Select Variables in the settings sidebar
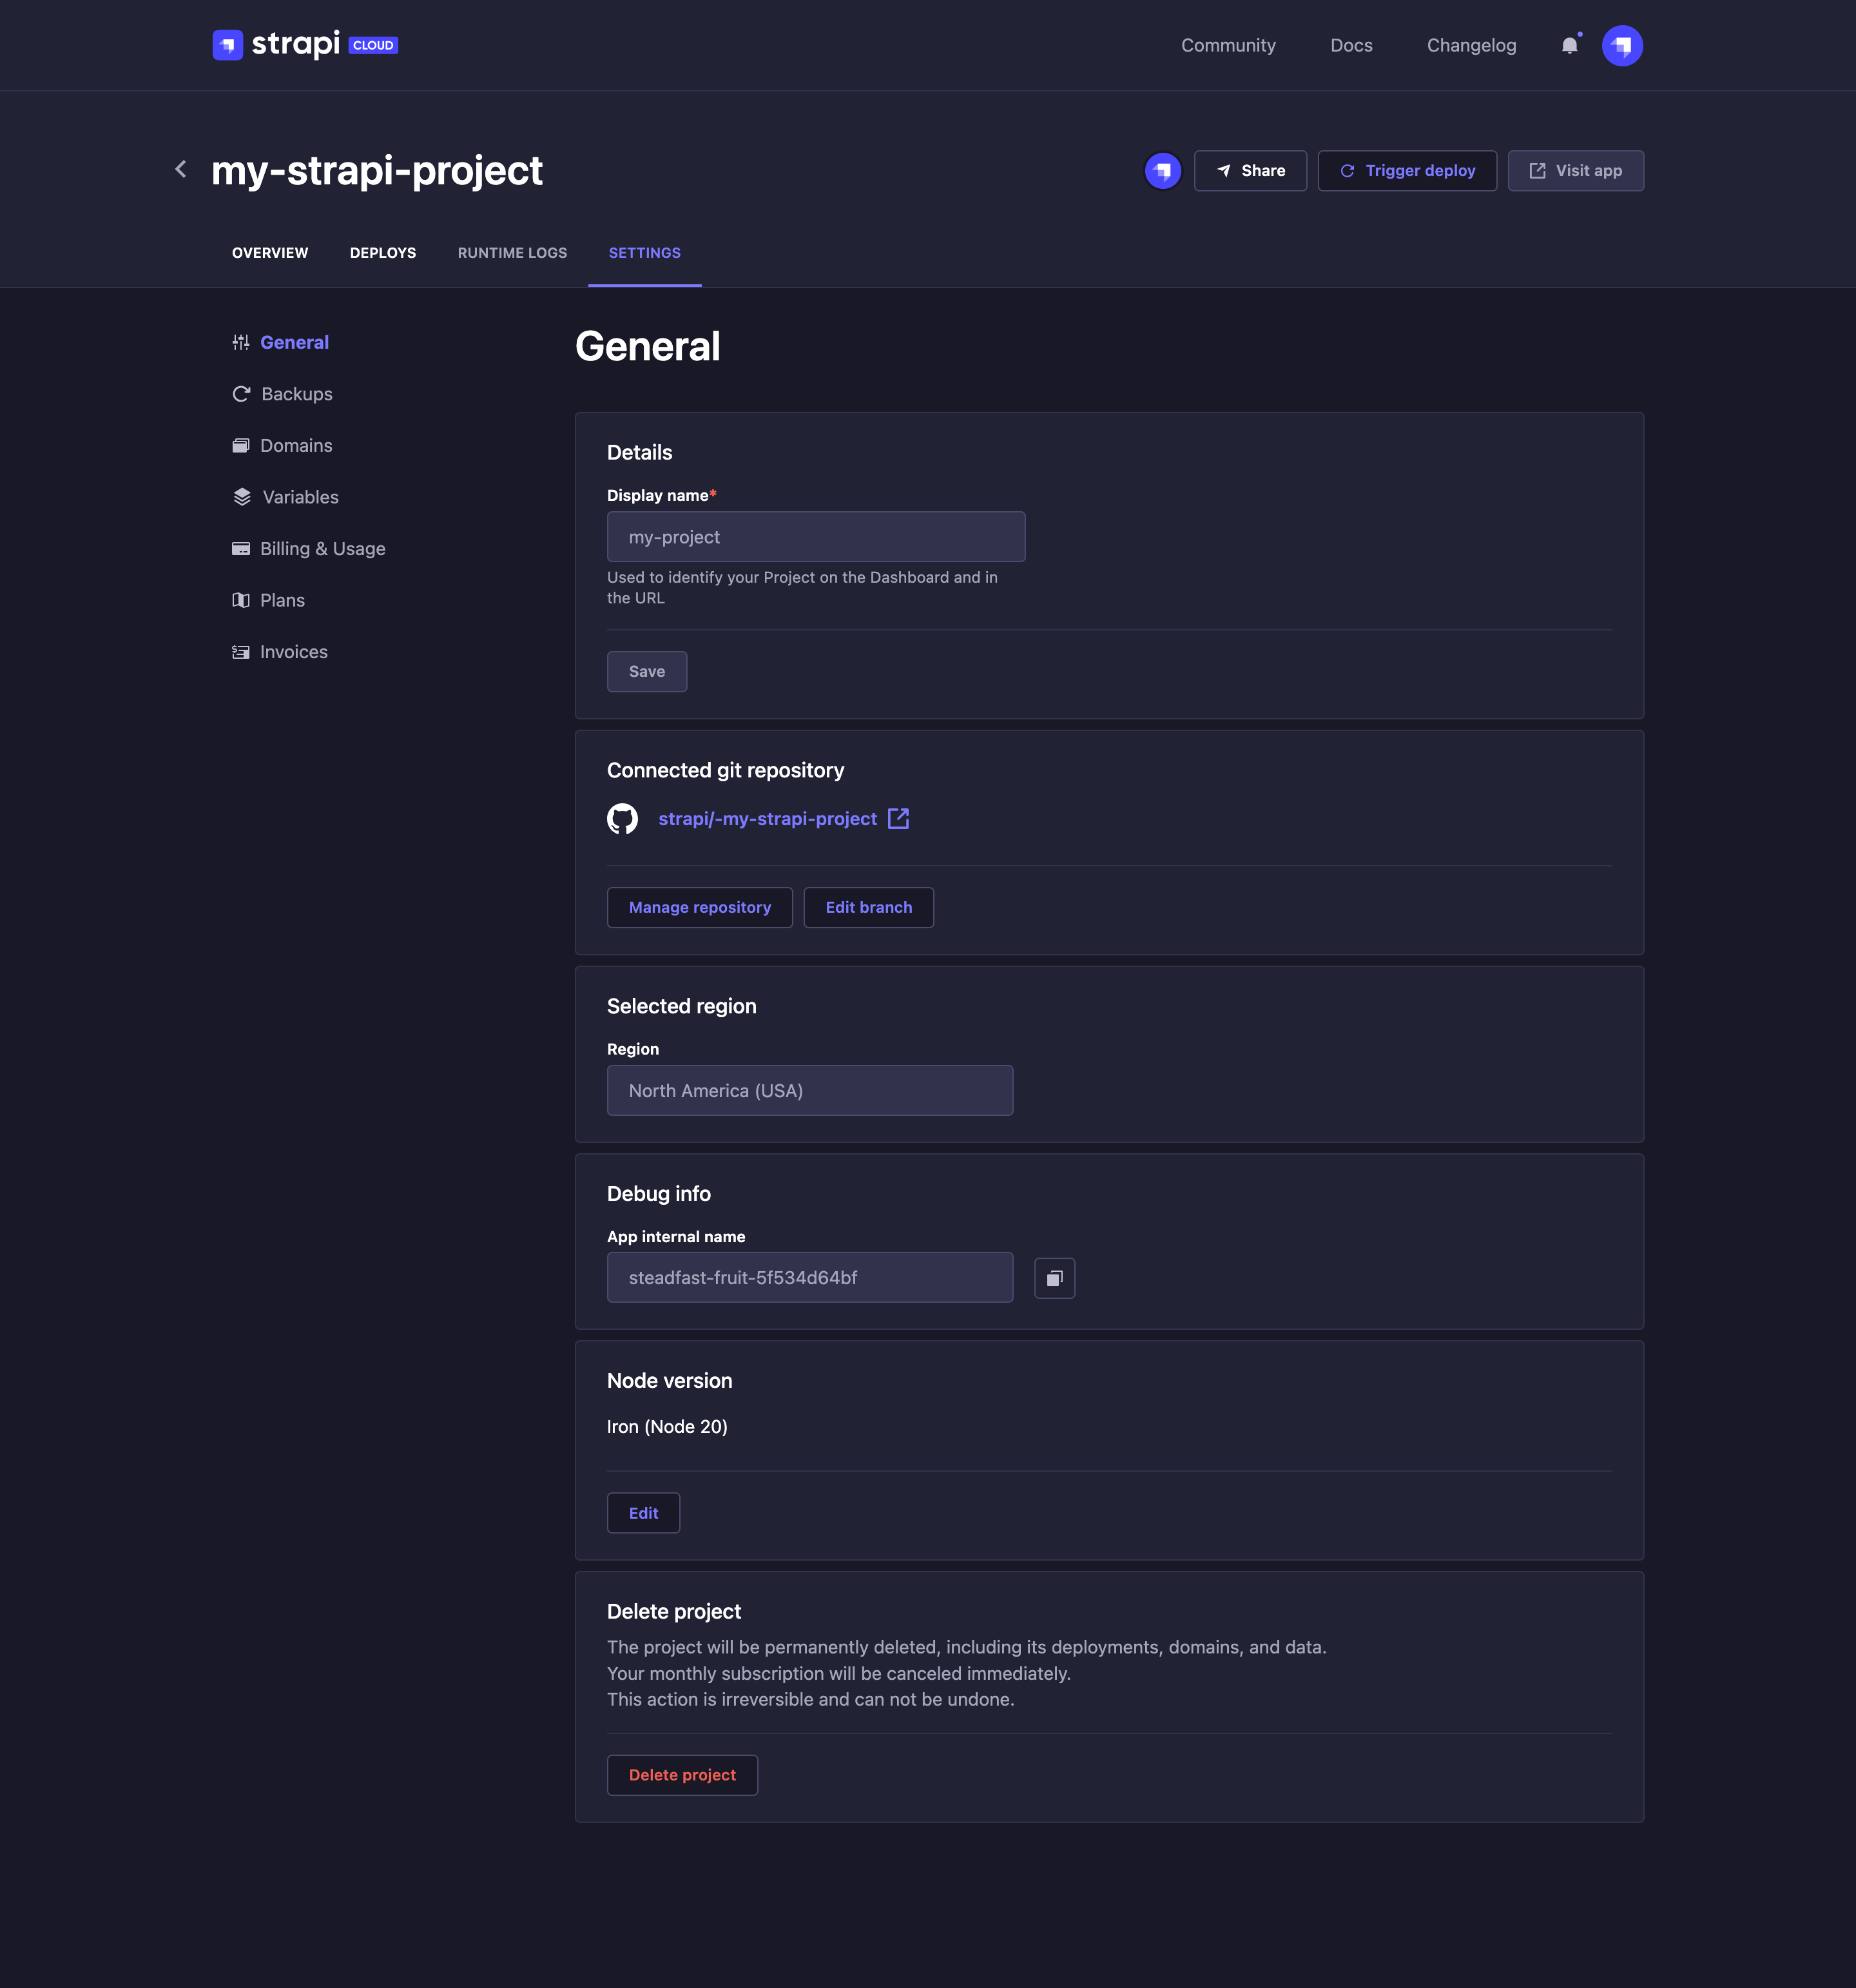The height and width of the screenshot is (1988, 1856). pos(299,497)
